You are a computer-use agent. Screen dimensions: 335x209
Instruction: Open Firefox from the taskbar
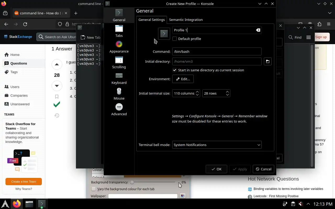tap(17, 204)
